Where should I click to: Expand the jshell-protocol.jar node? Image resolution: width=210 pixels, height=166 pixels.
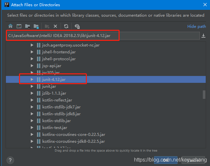32,59
